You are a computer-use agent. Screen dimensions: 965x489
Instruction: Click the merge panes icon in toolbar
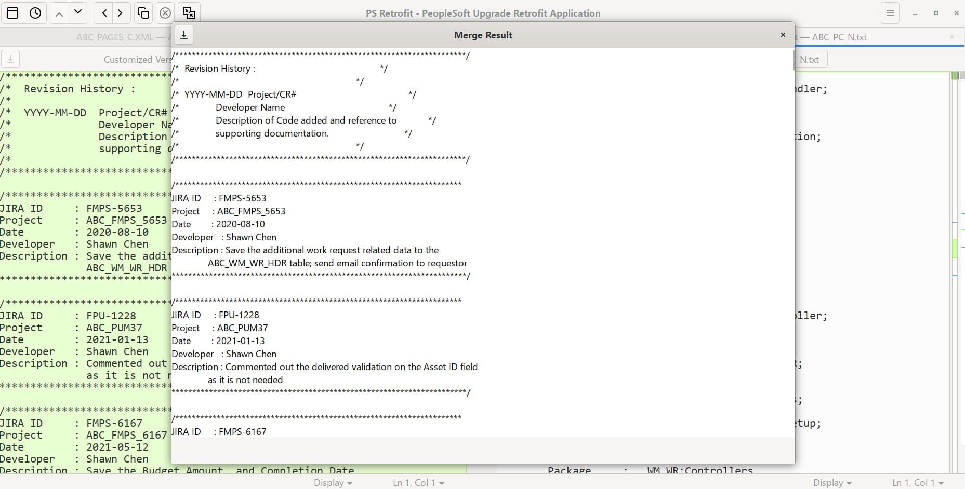tap(189, 13)
